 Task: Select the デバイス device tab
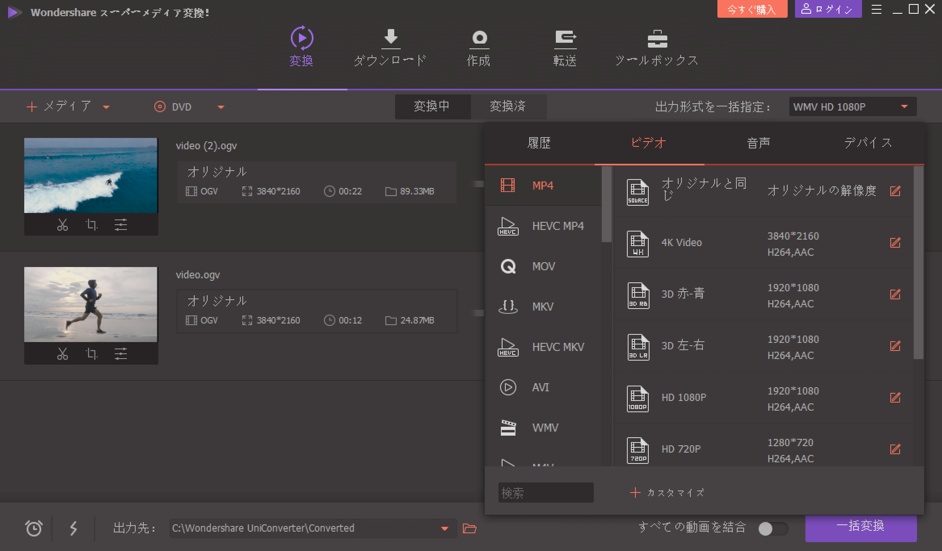click(x=869, y=143)
